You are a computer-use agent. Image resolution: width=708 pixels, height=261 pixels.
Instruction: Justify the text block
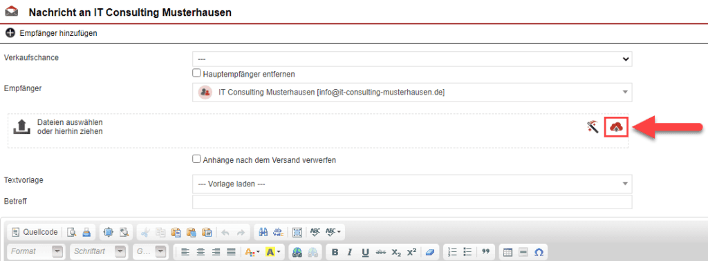click(231, 252)
